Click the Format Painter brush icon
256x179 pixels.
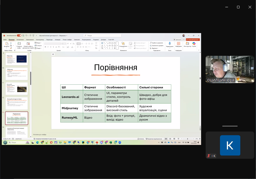[x=11, y=48]
